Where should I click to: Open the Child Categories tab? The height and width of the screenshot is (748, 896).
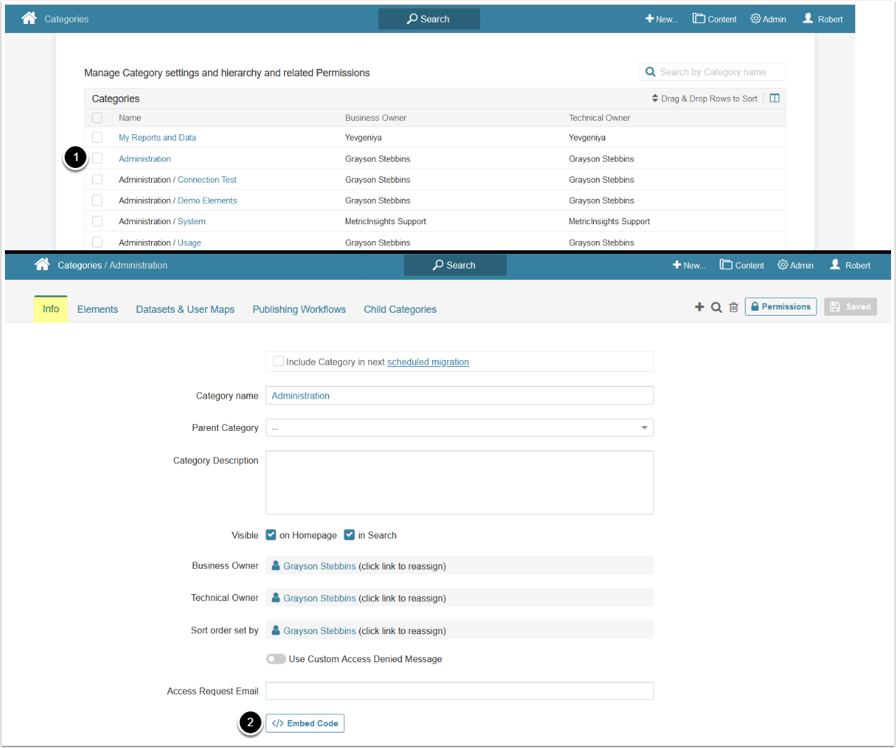point(400,309)
